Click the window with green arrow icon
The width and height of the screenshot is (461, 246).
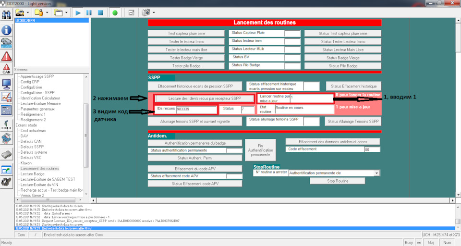[6, 170]
